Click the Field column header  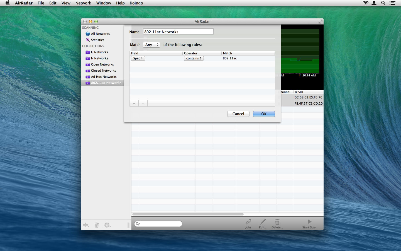pos(156,53)
